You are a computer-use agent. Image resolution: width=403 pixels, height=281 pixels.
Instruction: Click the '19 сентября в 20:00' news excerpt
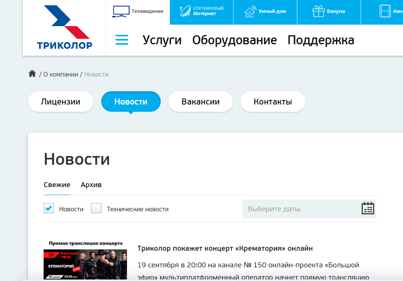[253, 271]
